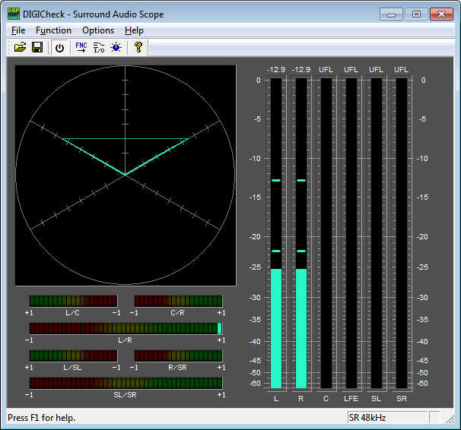Viewport: 461px width, 430px height.
Task: Click the C channel level meter
Action: (326, 233)
